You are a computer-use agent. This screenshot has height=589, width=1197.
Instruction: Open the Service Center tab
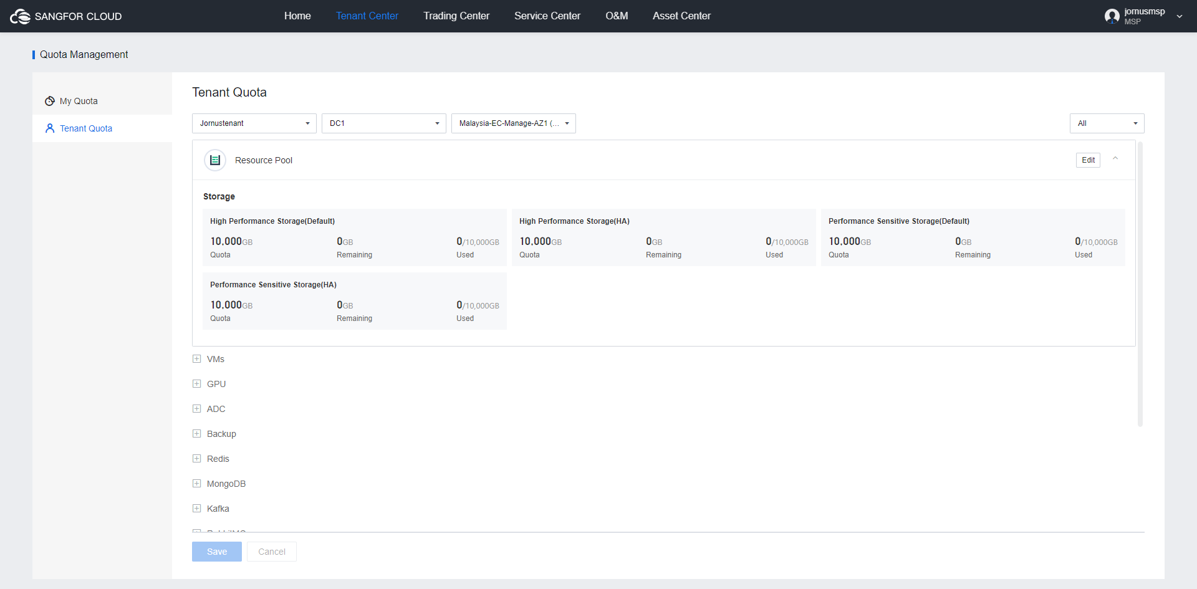547,16
